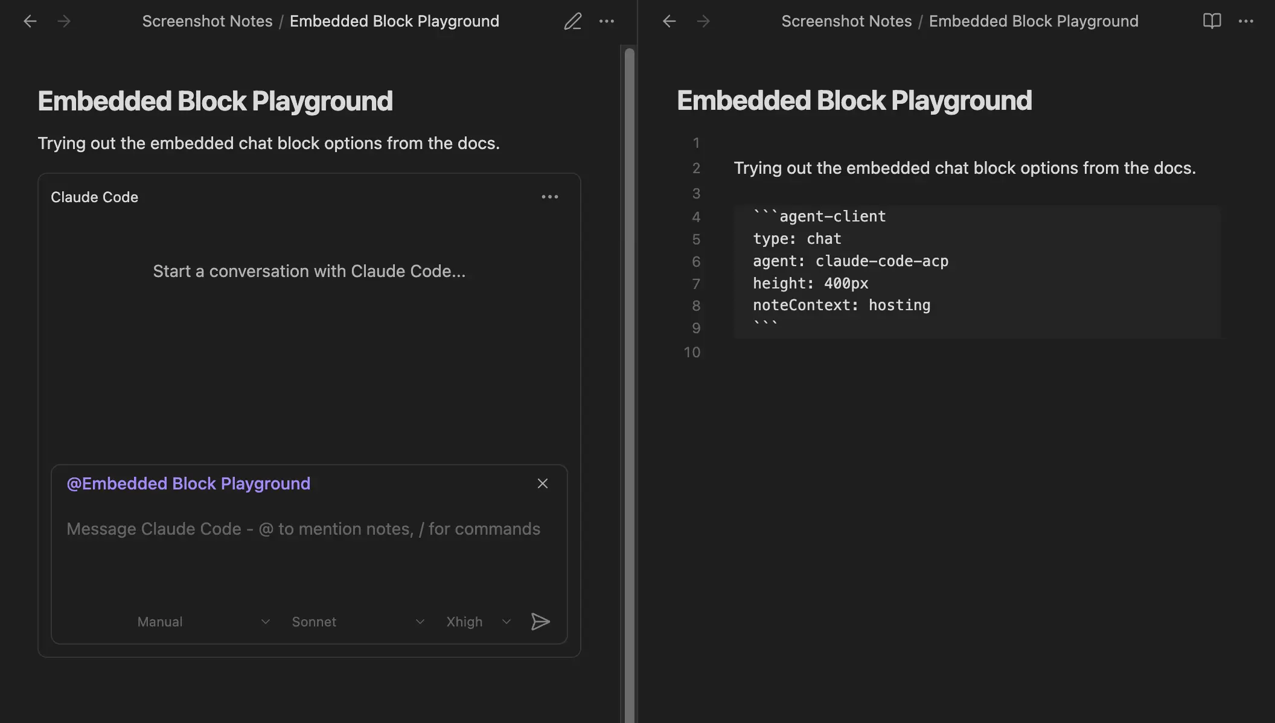This screenshot has height=723, width=1275.
Task: Click 'Trying out' sentence in right editor
Action: pos(965,168)
